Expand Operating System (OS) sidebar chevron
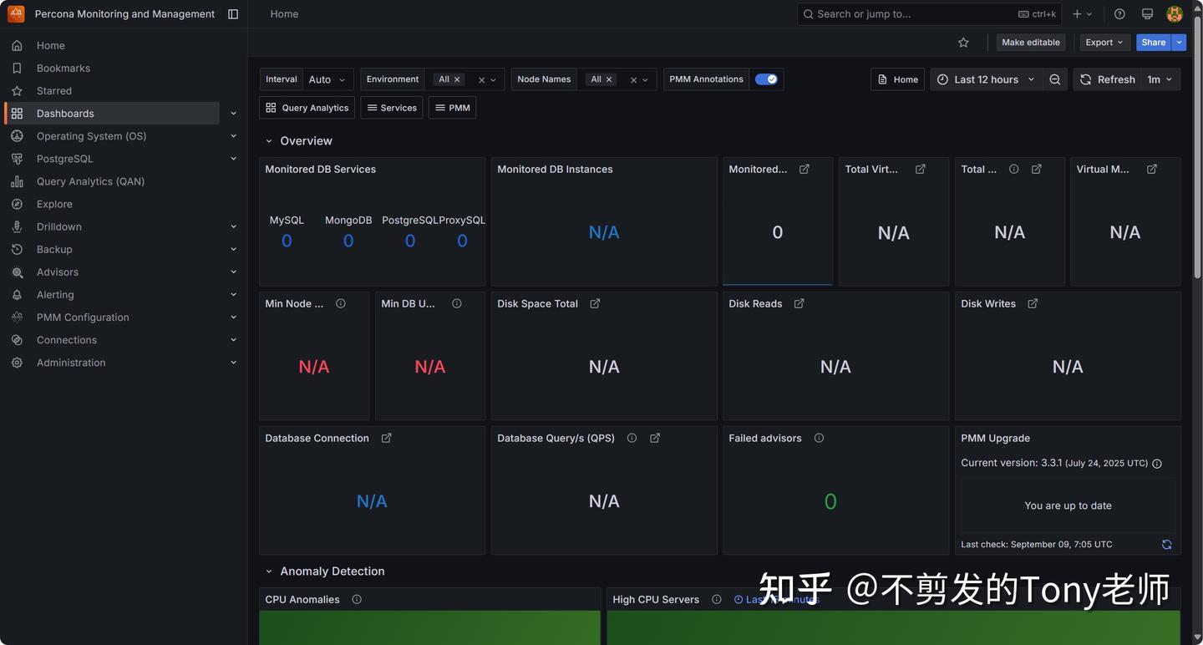The width and height of the screenshot is (1203, 645). [x=233, y=136]
